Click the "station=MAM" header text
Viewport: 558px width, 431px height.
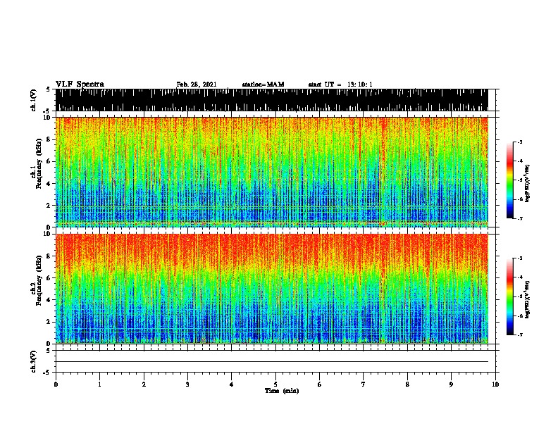[263, 85]
